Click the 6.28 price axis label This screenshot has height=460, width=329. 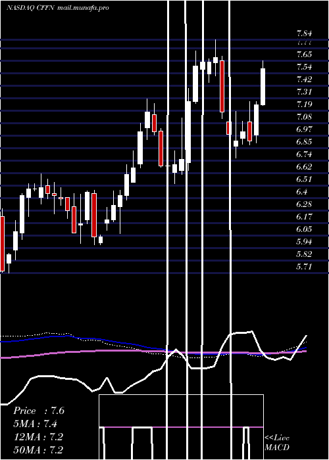click(304, 204)
